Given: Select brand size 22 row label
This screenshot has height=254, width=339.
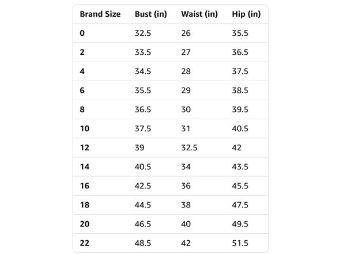Looking at the screenshot, I should coord(85,243).
